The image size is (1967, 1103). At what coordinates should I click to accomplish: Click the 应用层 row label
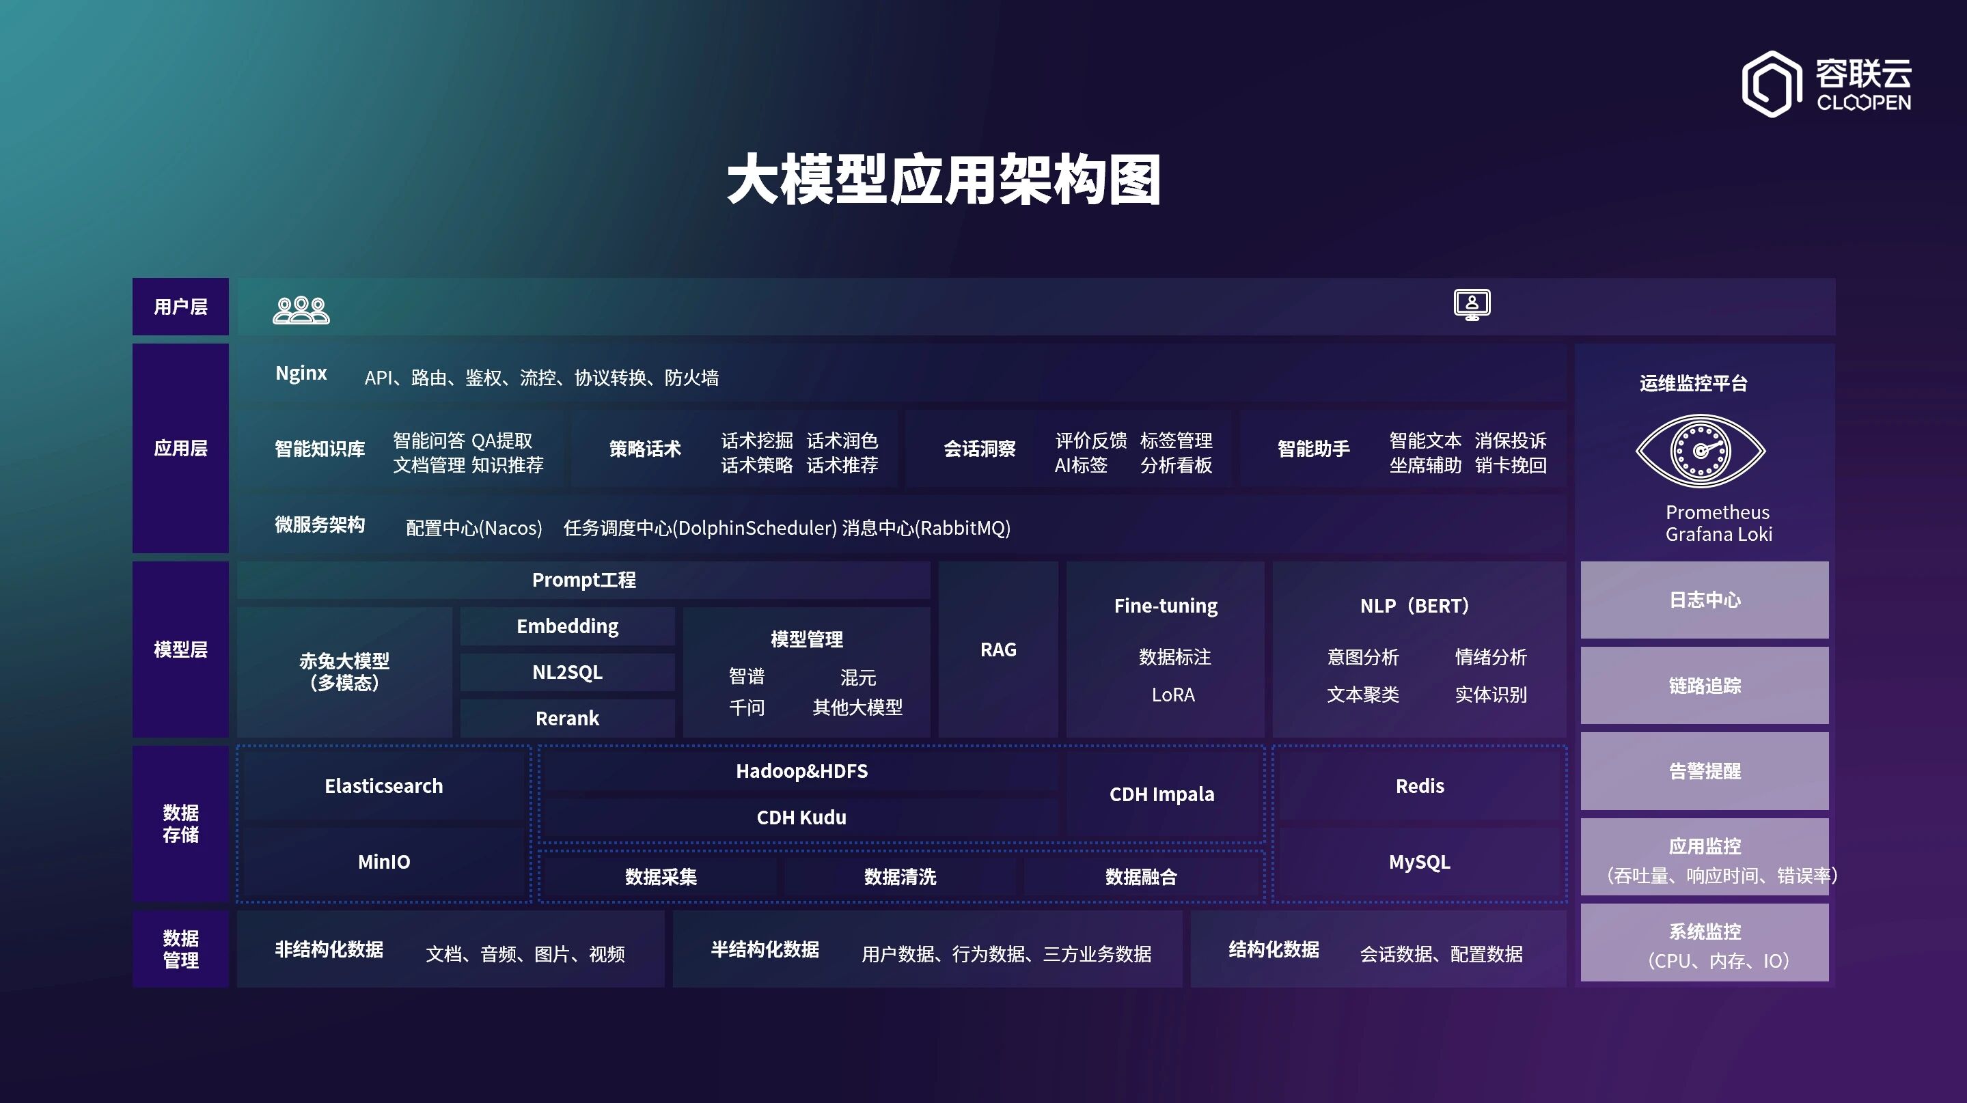[180, 448]
